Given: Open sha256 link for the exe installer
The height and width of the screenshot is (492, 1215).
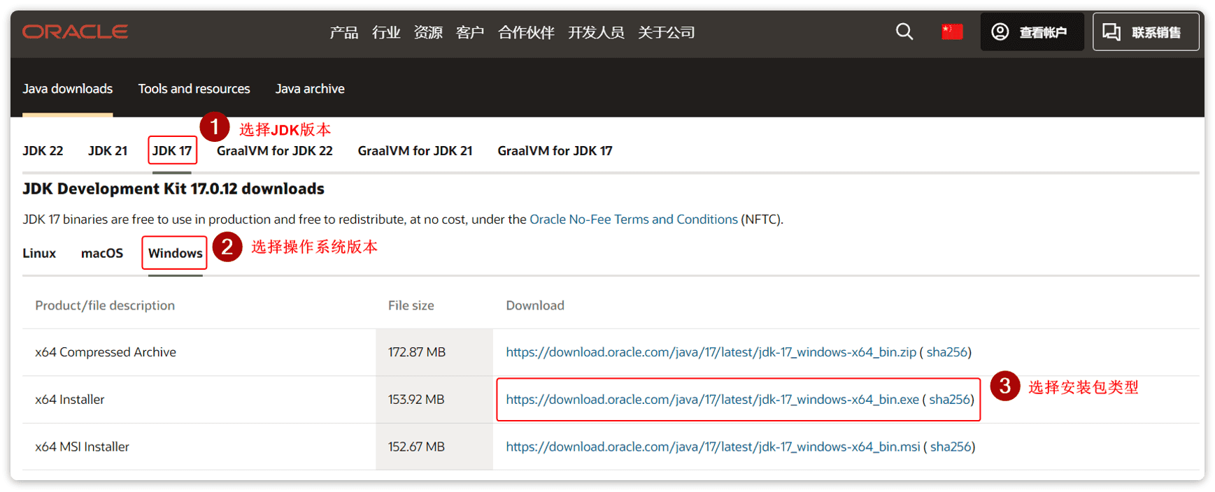Looking at the screenshot, I should (x=950, y=400).
